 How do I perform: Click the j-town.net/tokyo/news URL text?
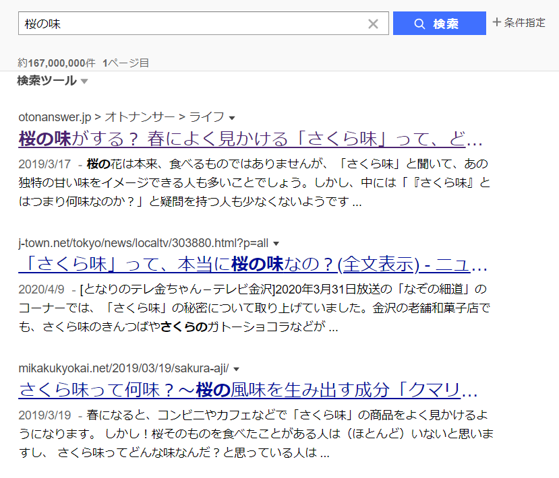point(144,243)
